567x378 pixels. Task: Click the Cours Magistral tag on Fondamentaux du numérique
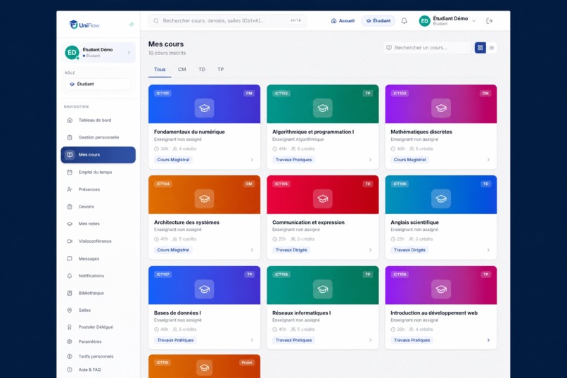pyautogui.click(x=173, y=160)
